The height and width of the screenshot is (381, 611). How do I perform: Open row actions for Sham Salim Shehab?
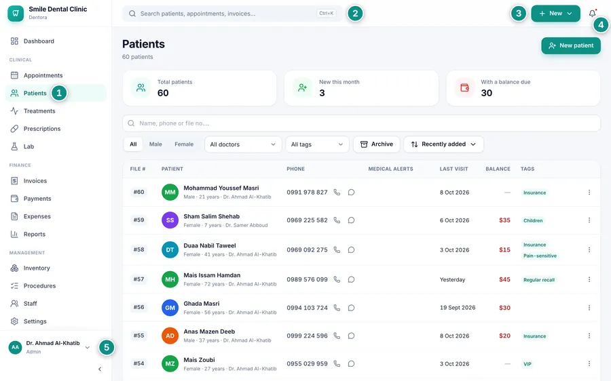[x=589, y=220]
